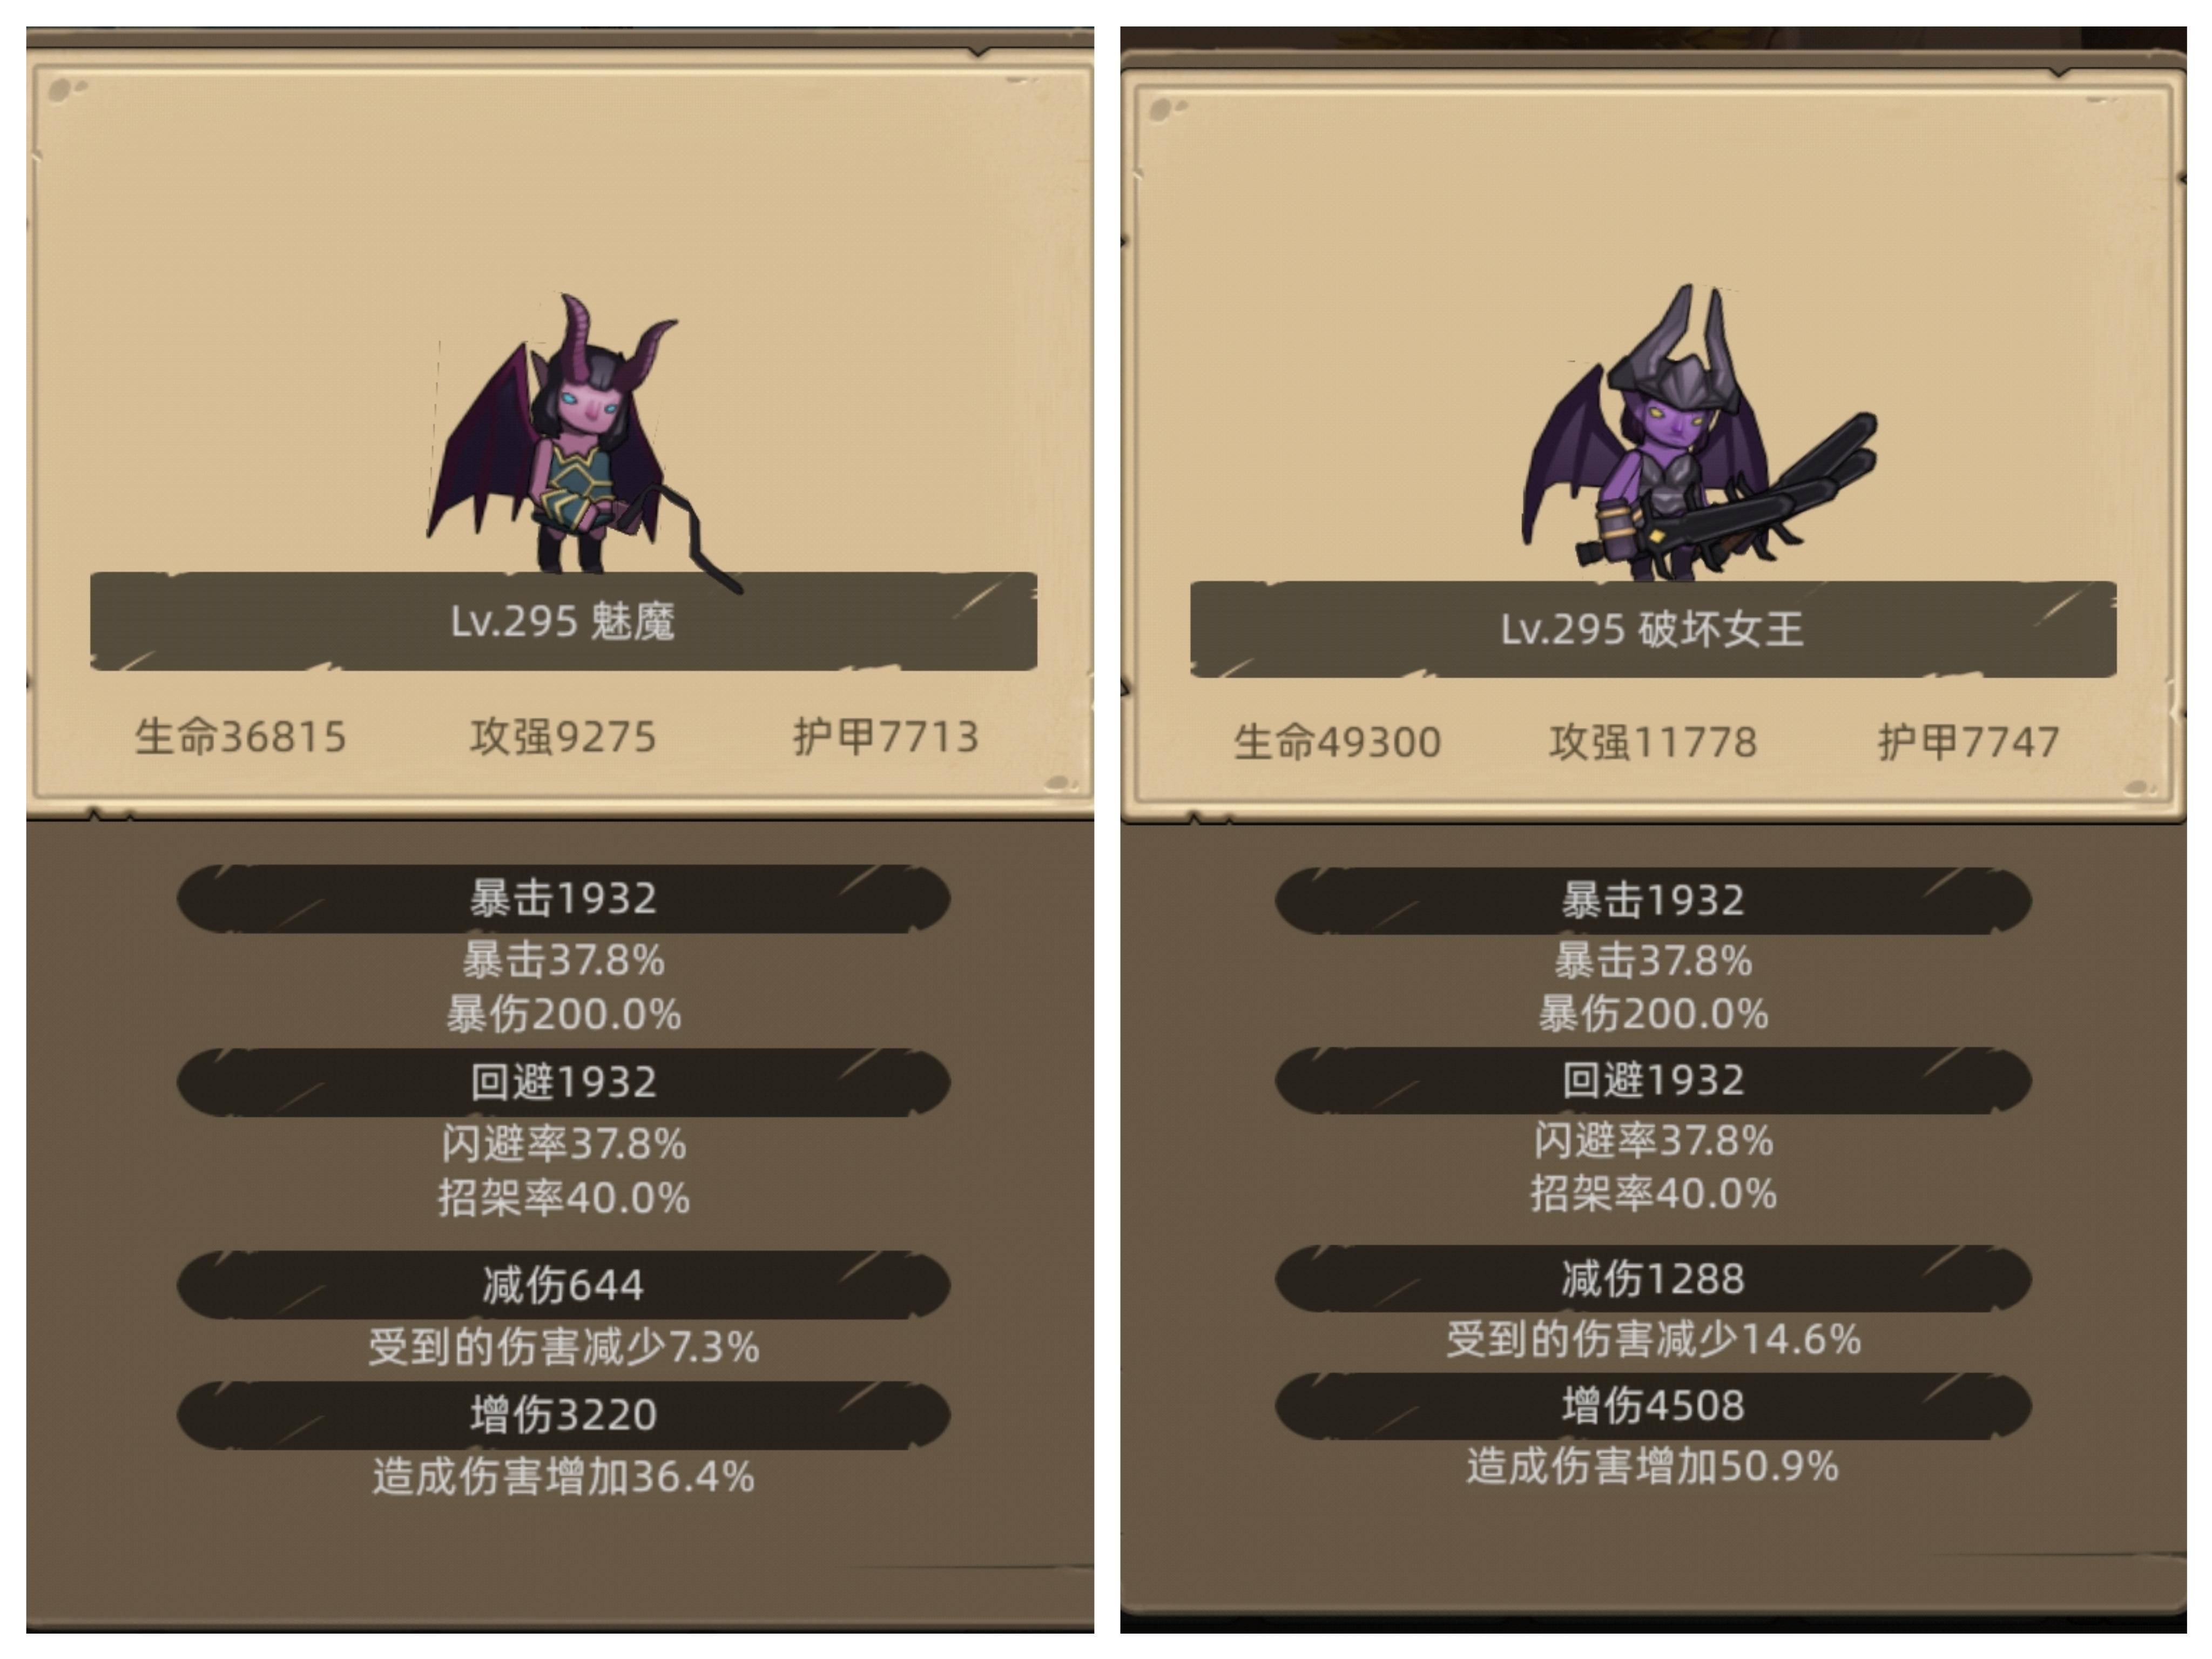Tap 生命36815 stat on left card
Viewport: 2212px width, 1659px height.
pyautogui.click(x=241, y=737)
